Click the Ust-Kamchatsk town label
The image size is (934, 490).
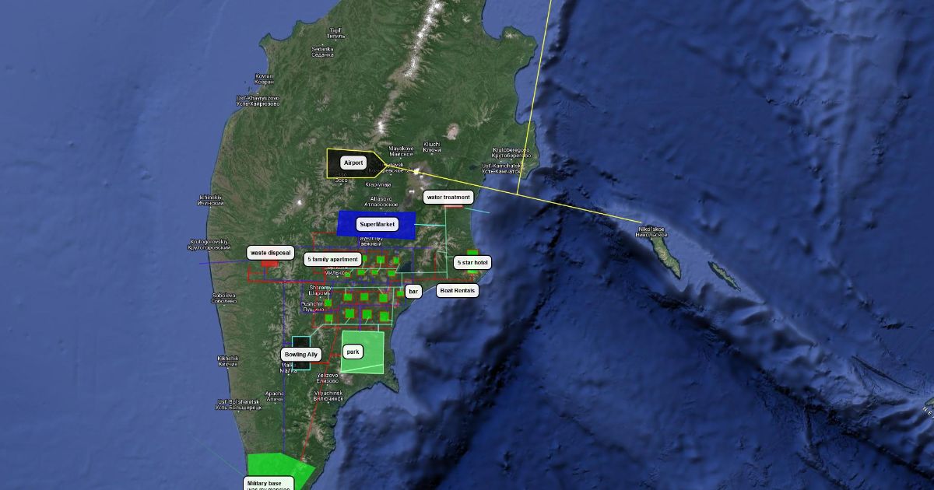click(502, 168)
